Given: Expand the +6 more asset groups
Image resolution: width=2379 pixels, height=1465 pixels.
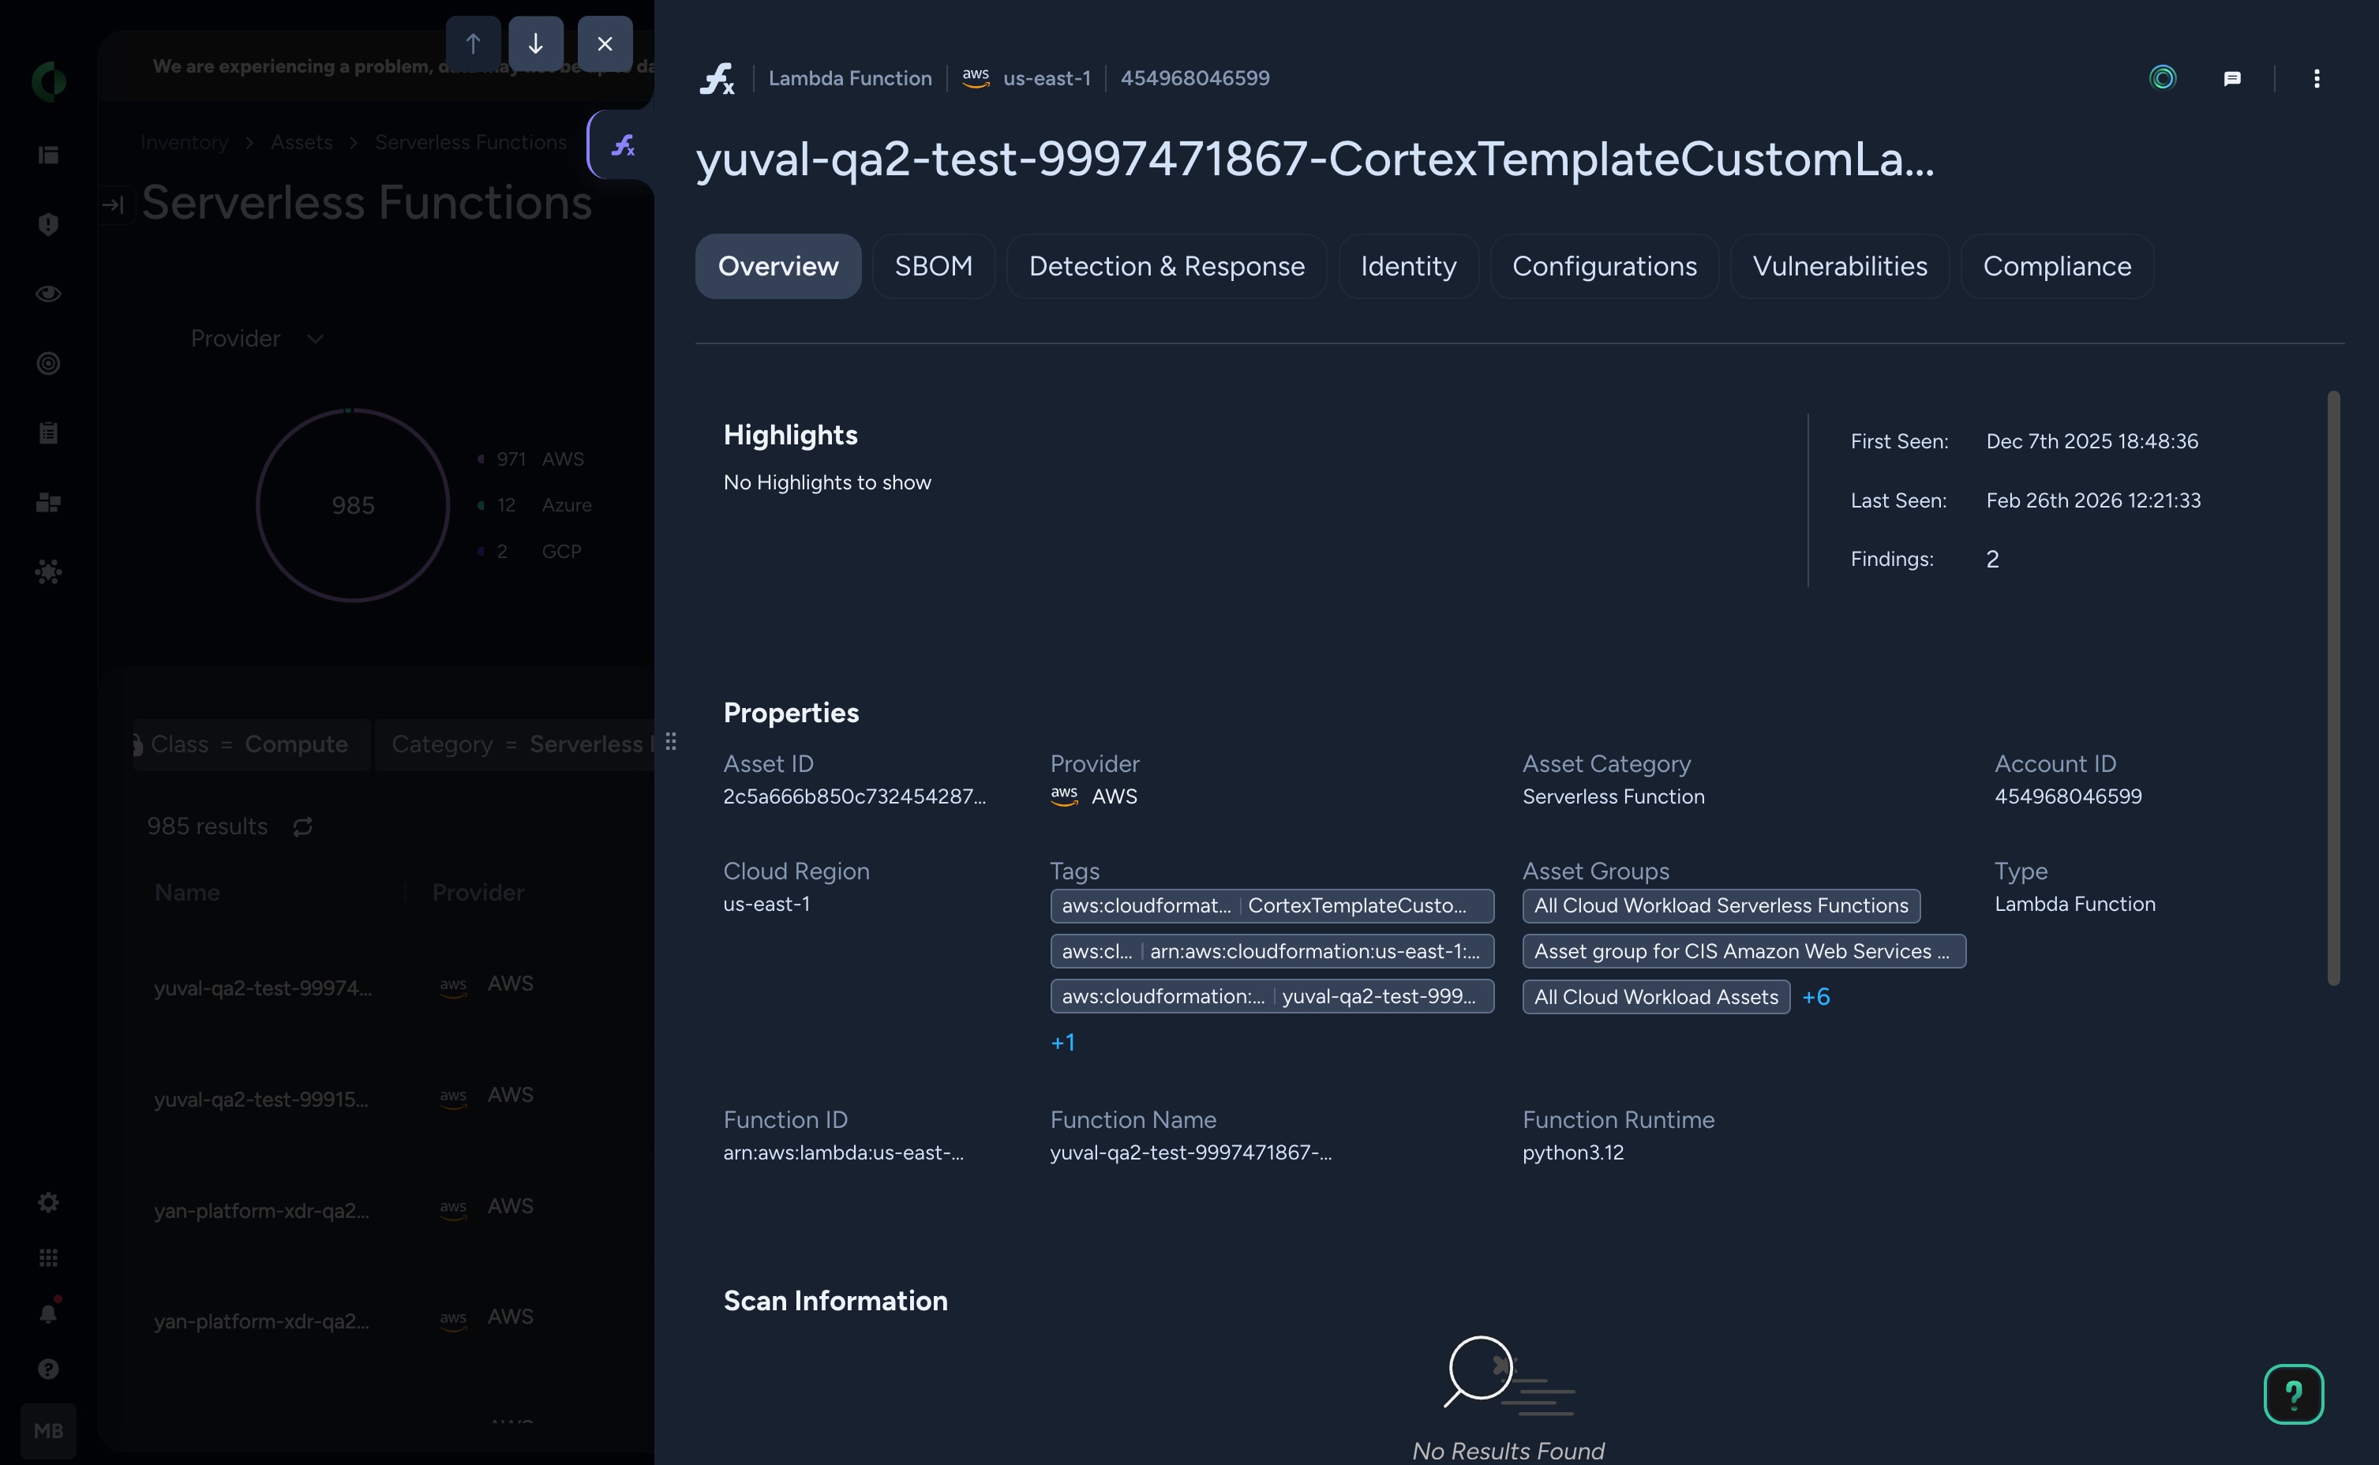Looking at the screenshot, I should click(x=1815, y=997).
